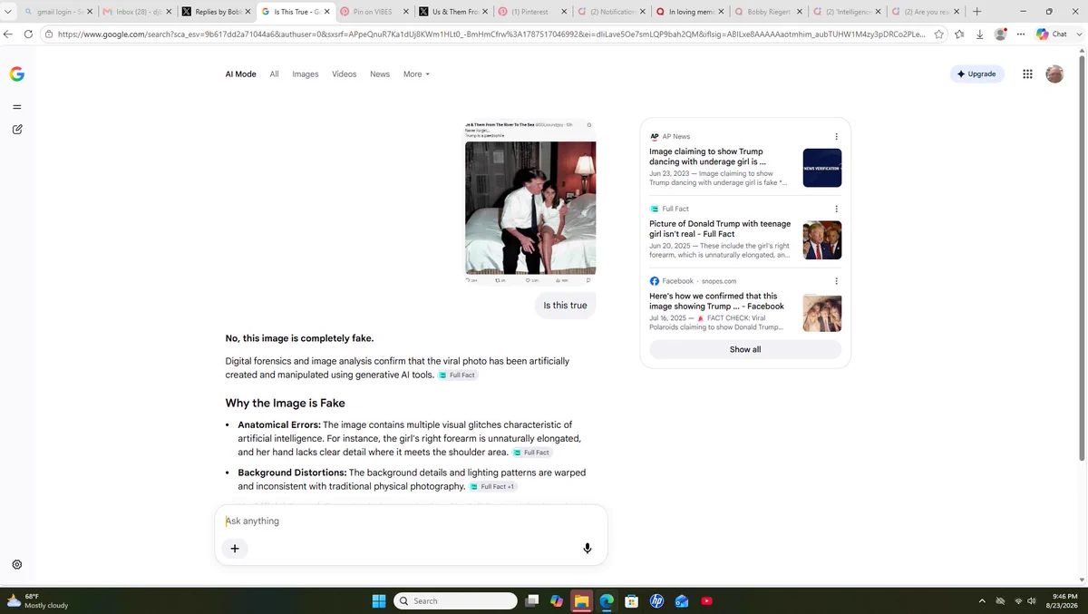This screenshot has width=1088, height=614.
Task: Click the plus attachment button in prompt box
Action: 235,548
